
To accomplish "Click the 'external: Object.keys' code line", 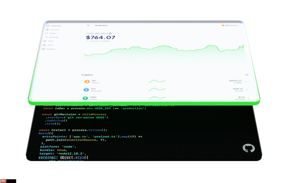I will tap(63, 157).
